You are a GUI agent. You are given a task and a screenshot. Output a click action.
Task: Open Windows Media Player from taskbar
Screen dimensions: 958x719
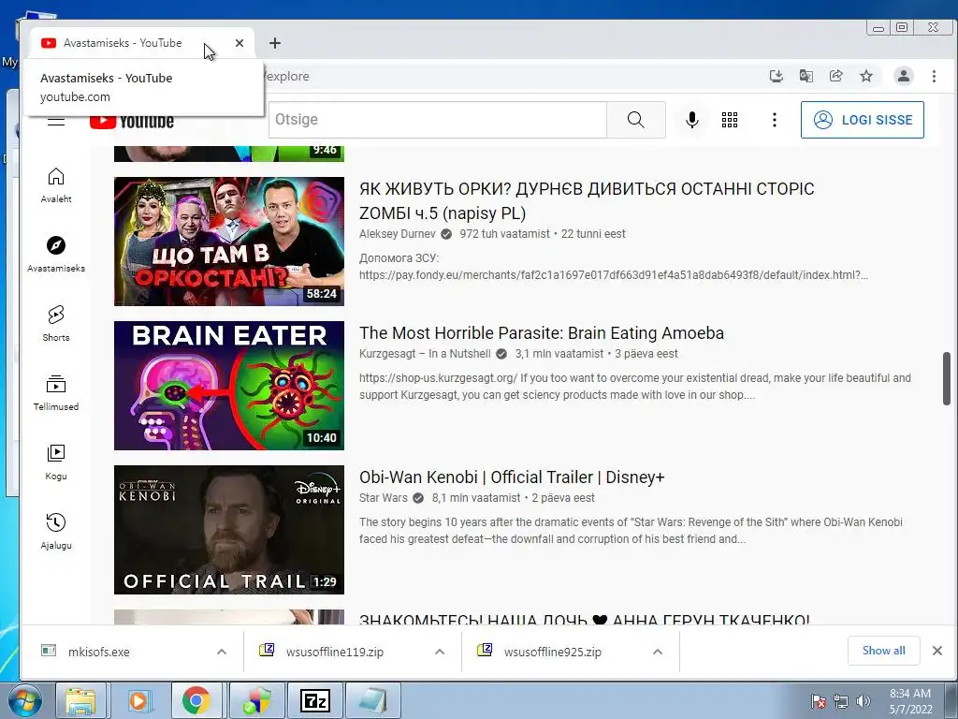point(138,700)
